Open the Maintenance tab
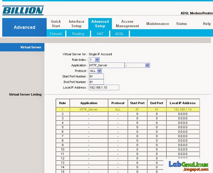213x173 pixels. point(157,24)
